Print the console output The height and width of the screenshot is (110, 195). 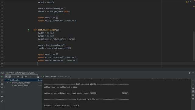pyautogui.click(x=193, y=95)
